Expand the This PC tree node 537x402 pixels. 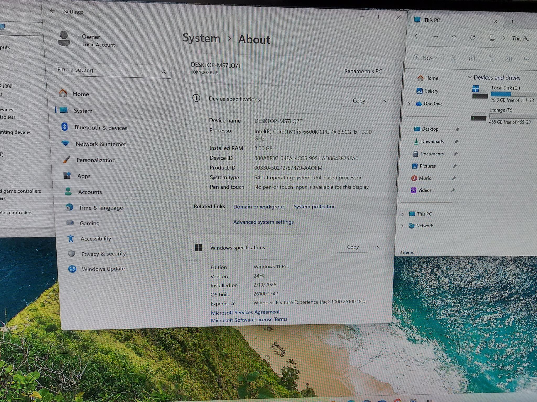(402, 214)
